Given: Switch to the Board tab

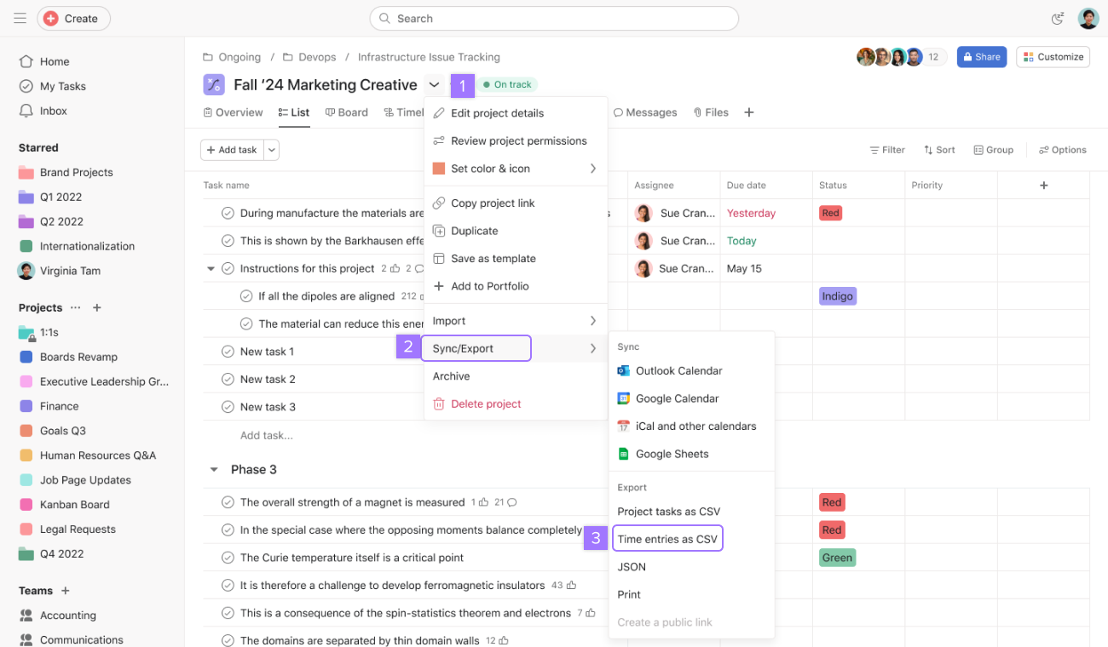Looking at the screenshot, I should [x=347, y=112].
